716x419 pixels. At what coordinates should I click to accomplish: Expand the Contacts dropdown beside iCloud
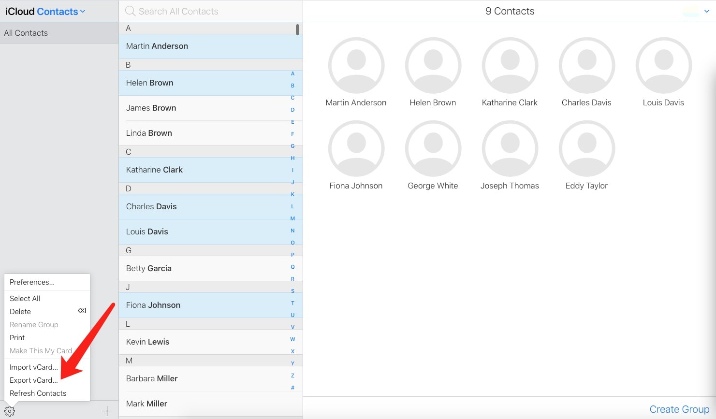[83, 11]
